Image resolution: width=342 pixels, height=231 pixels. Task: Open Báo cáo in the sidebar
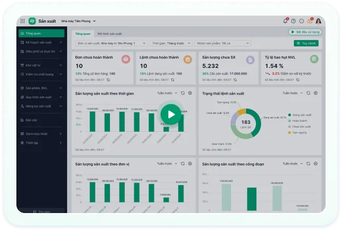coord(32,120)
